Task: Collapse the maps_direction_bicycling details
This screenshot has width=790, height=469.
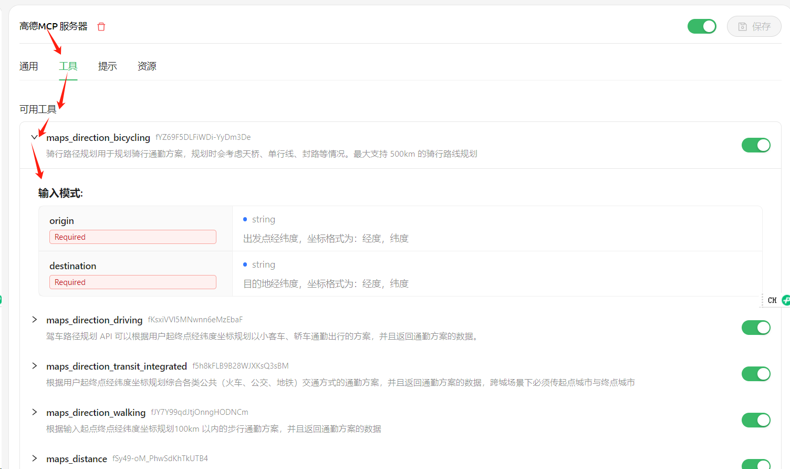Action: [x=34, y=137]
